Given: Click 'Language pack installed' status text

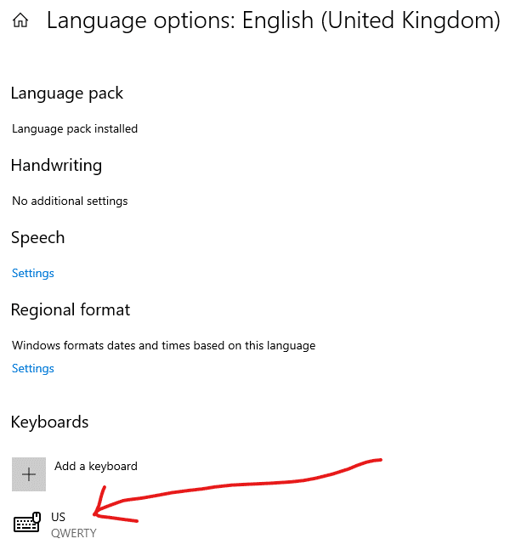Looking at the screenshot, I should [x=75, y=128].
